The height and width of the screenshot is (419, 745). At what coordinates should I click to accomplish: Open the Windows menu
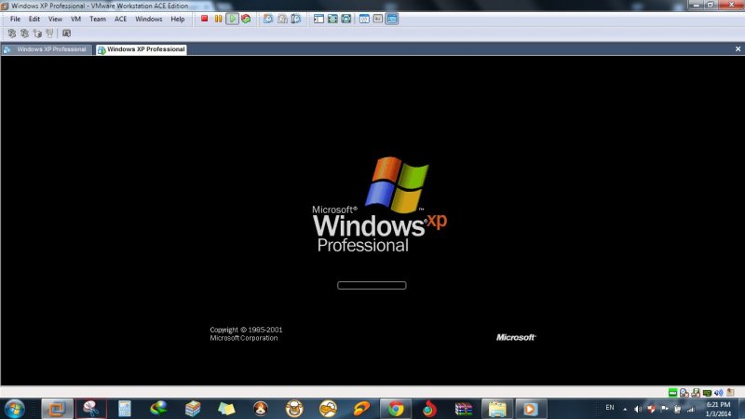click(149, 19)
